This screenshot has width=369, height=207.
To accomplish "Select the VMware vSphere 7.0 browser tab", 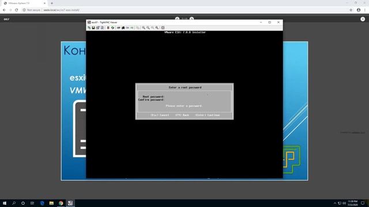I will [x=24, y=3].
